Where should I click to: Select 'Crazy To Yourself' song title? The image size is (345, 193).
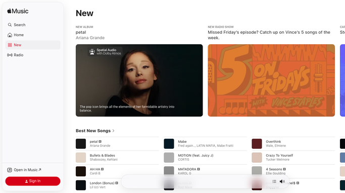click(x=279, y=155)
